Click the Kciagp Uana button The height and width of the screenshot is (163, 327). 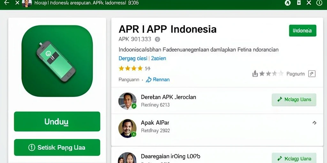click(x=294, y=158)
